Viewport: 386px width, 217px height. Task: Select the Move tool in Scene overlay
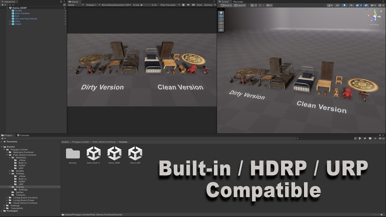(x=221, y=16)
